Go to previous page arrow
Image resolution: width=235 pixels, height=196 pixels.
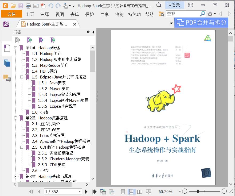pyautogui.click(x=39, y=191)
